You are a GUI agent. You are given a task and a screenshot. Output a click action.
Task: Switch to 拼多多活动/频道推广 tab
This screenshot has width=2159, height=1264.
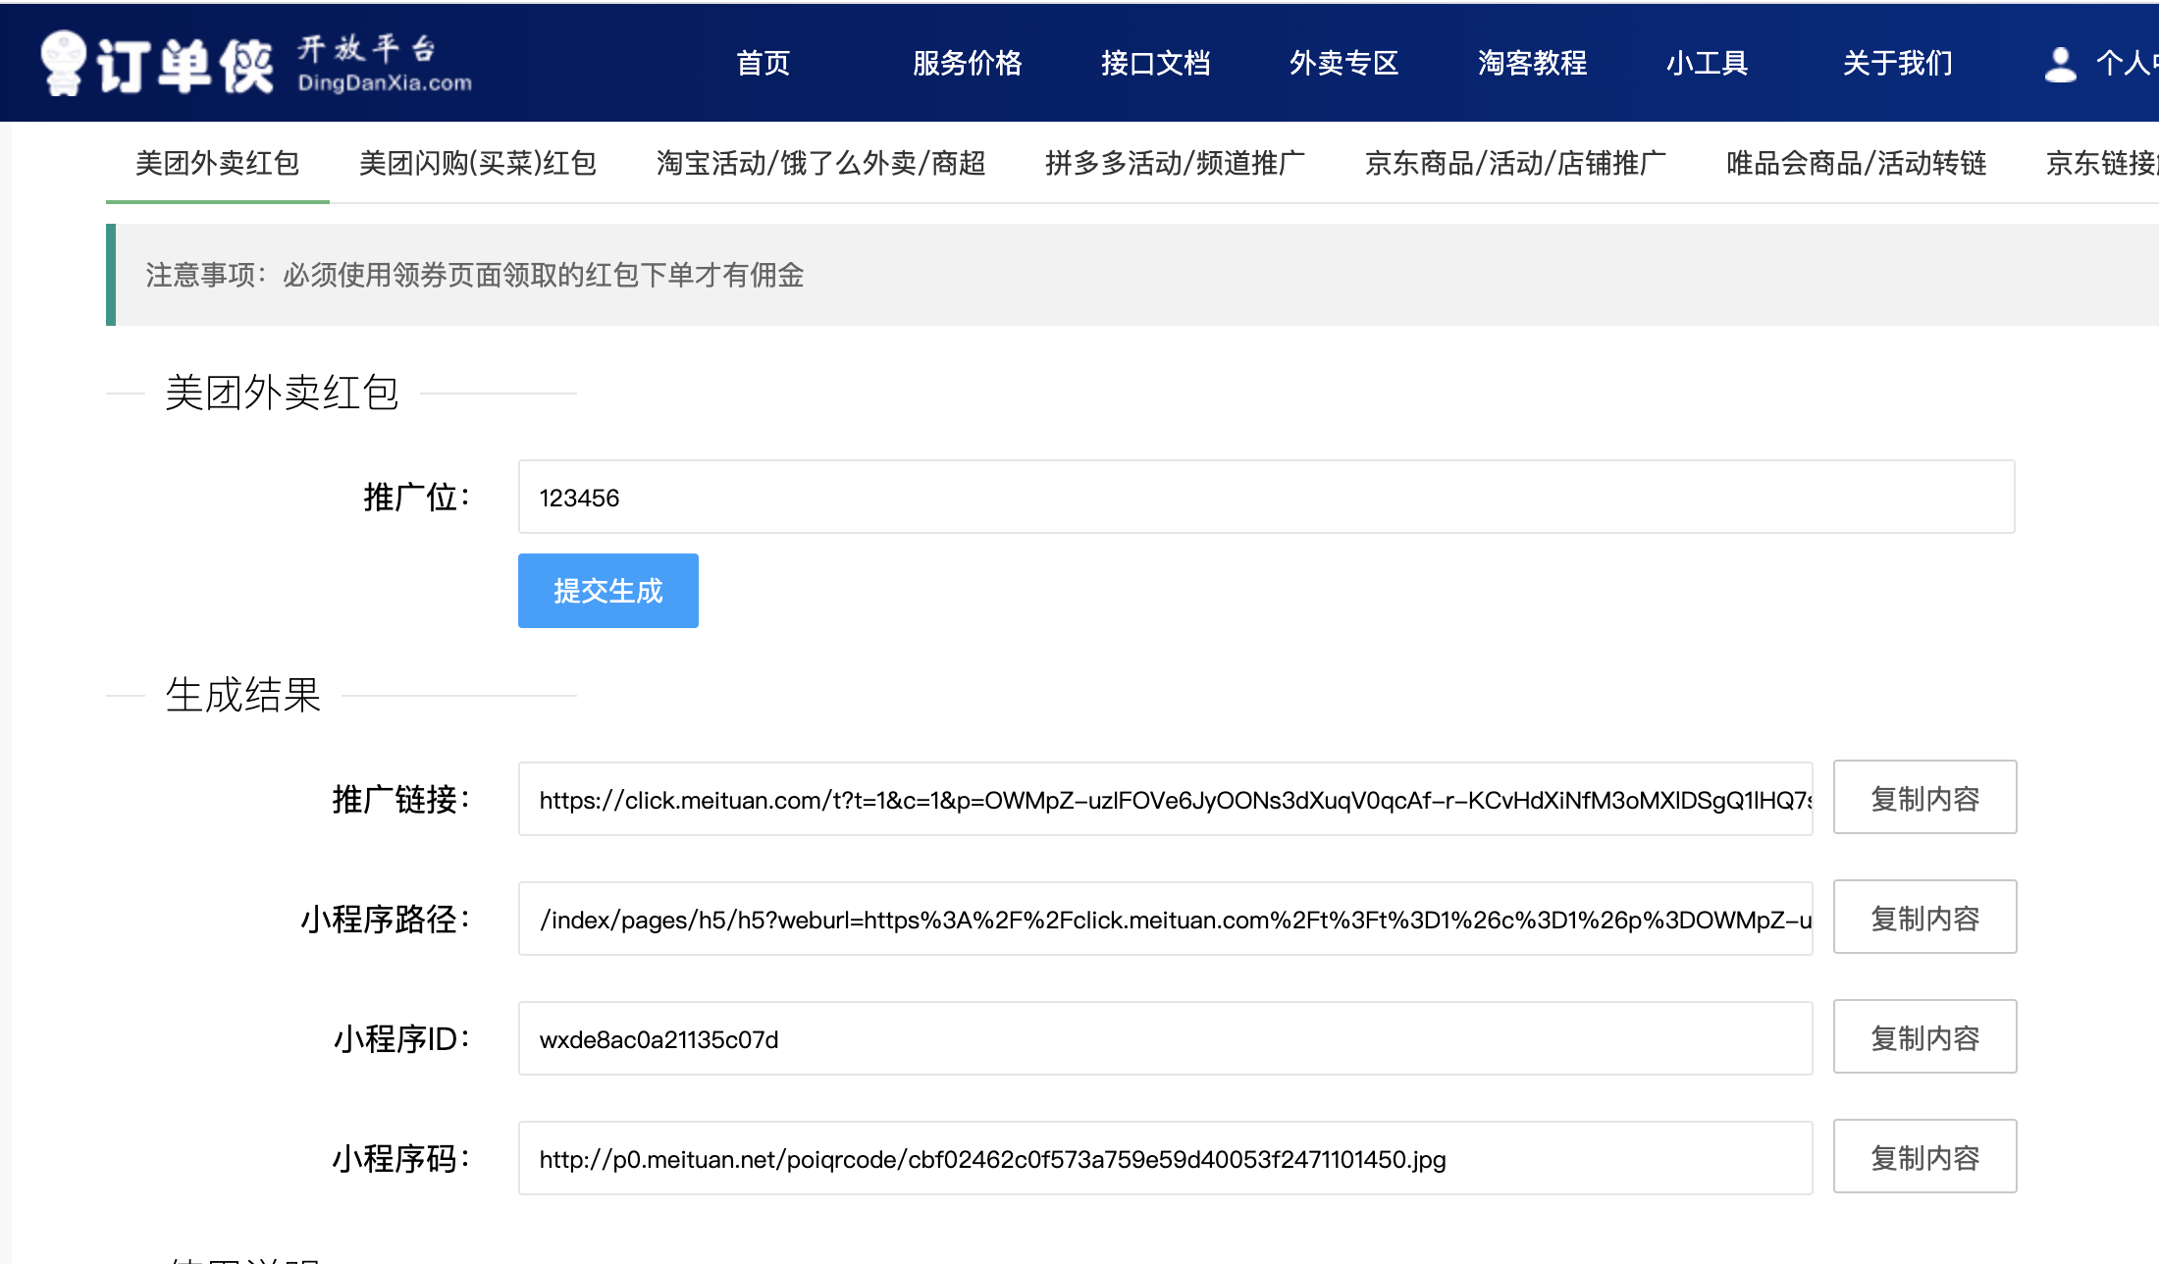pos(1175,163)
